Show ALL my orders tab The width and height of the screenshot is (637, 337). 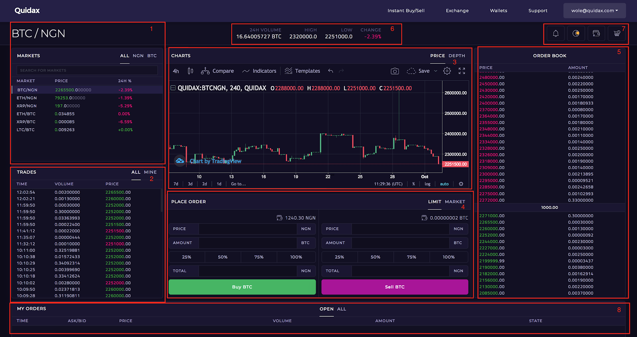342,309
